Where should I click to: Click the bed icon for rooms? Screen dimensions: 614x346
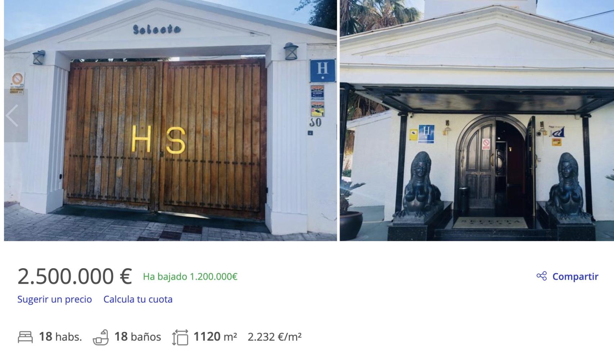[x=25, y=337]
